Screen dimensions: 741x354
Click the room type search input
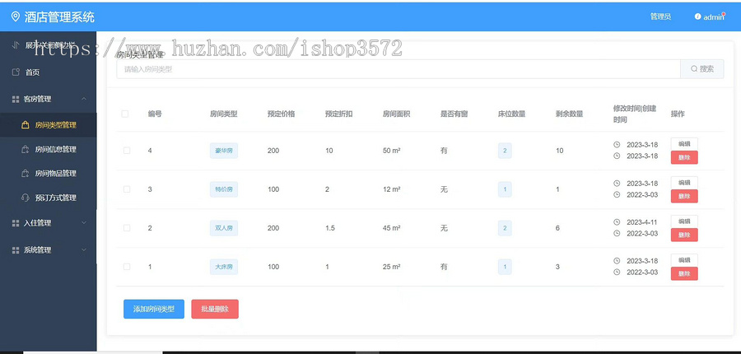point(398,69)
